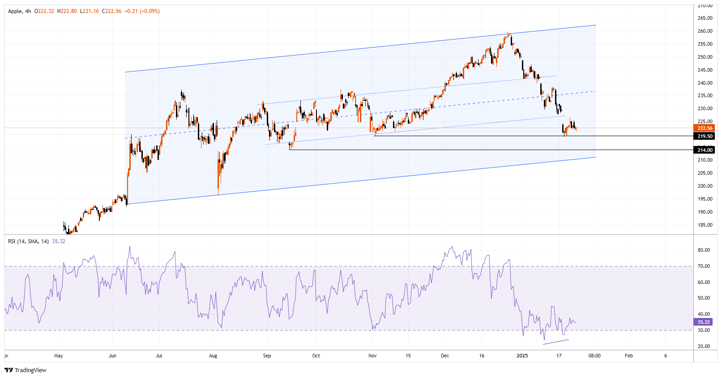This screenshot has width=722, height=378.
Task: Click the Nov label on time axis
Action: 372,356
